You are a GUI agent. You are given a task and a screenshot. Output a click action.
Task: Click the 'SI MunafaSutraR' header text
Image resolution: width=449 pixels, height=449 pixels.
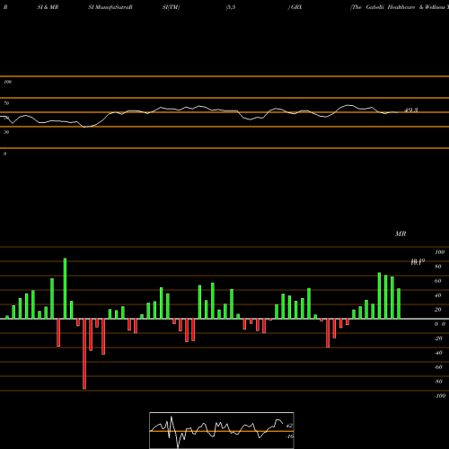110,7
